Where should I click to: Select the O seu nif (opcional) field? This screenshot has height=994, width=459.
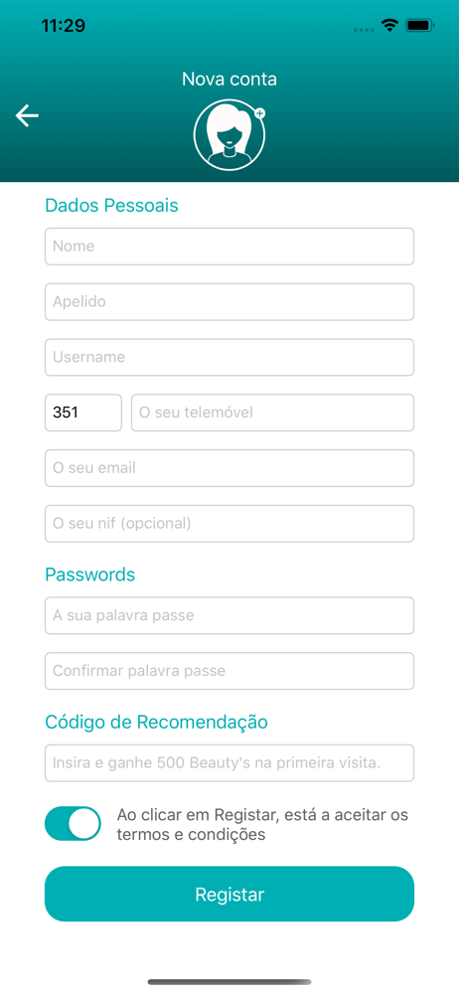click(229, 524)
